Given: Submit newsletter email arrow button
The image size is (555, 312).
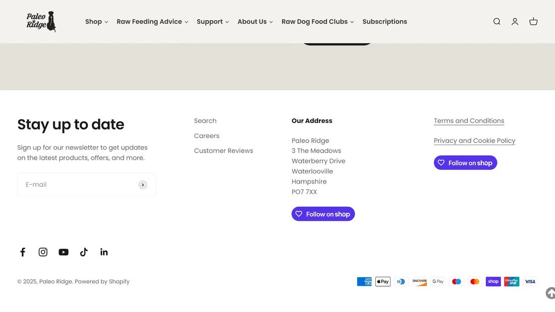Looking at the screenshot, I should (x=143, y=185).
